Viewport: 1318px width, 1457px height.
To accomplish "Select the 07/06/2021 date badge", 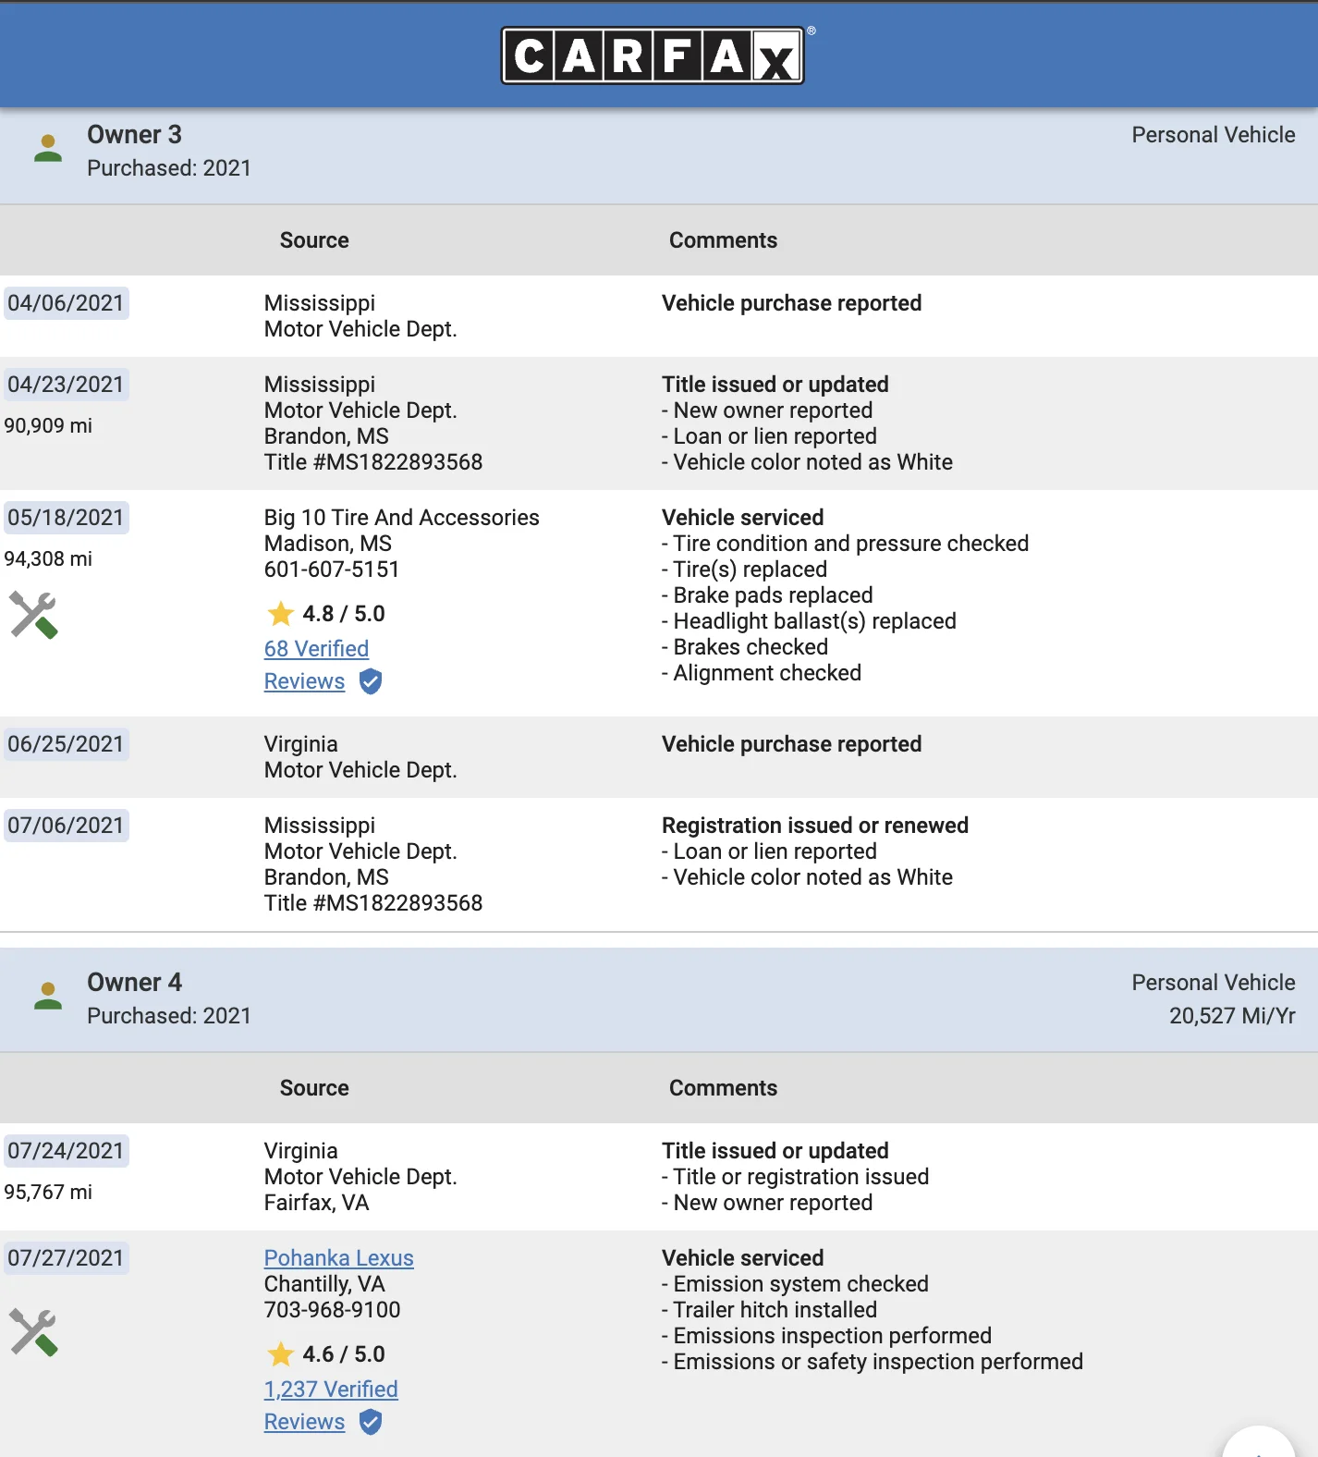I will coord(66,826).
